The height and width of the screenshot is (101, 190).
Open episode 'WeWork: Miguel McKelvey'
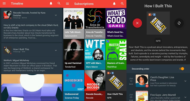(16, 60)
